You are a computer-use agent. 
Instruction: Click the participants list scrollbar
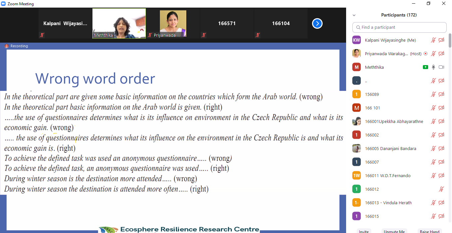(x=450, y=40)
